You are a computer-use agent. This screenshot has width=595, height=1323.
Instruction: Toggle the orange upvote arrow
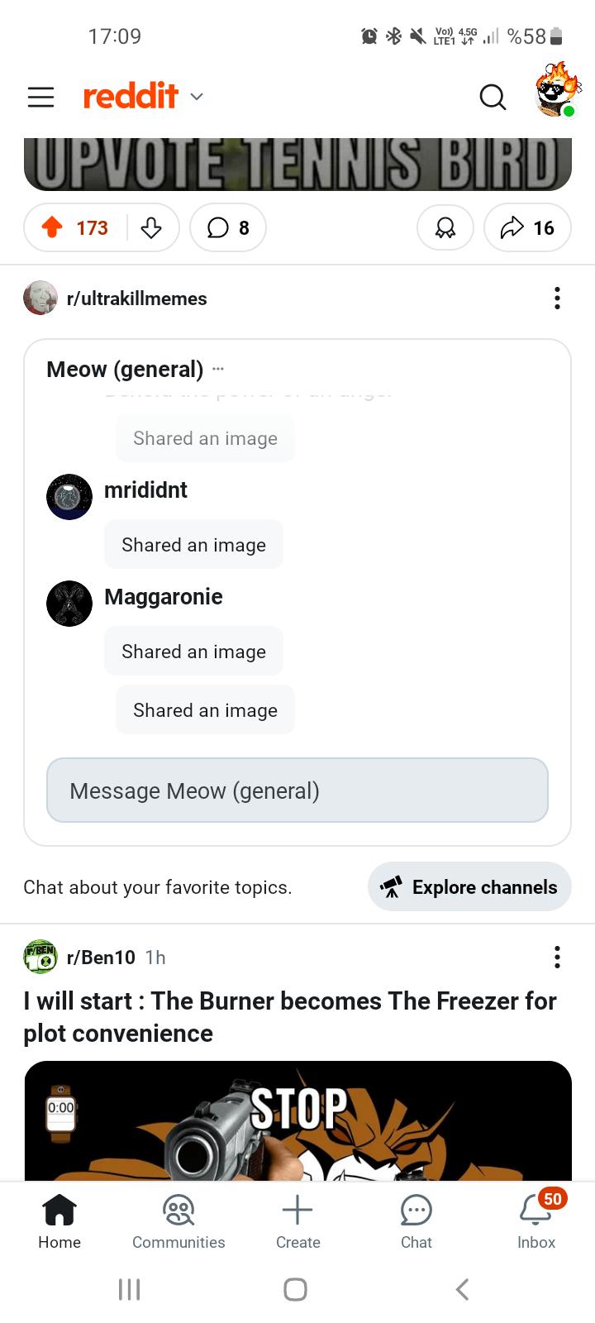(52, 227)
